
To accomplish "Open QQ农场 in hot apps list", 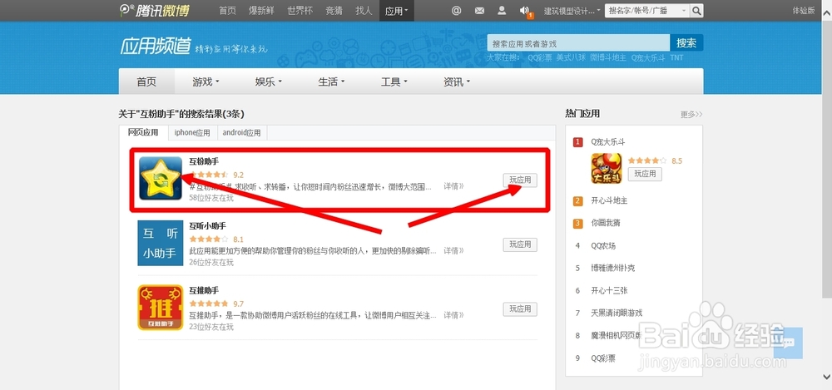I will coord(602,245).
